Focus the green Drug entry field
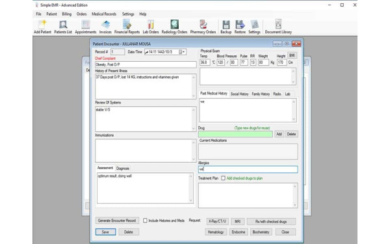Screen dimensions: 390x244 (235, 134)
